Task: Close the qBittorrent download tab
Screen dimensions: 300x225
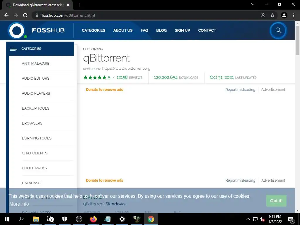Action: [x=68, y=5]
